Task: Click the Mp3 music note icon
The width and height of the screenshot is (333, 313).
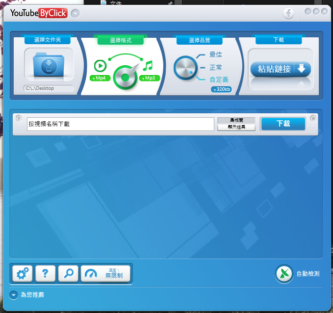Action: [x=148, y=66]
